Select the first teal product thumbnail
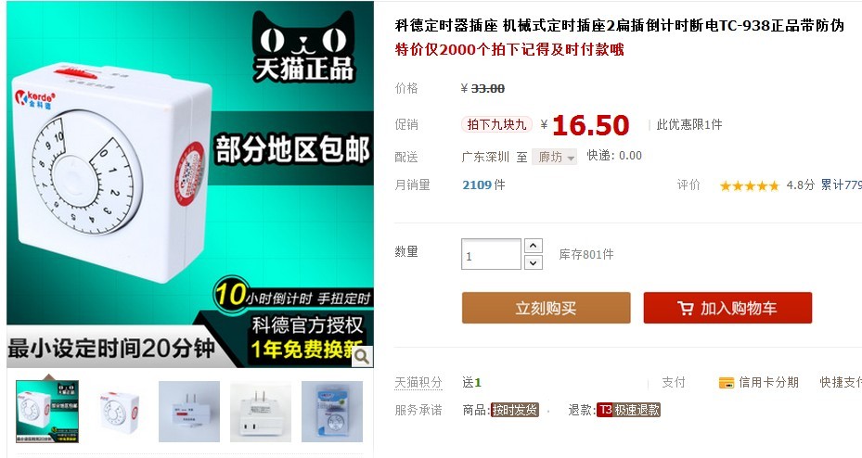The height and width of the screenshot is (458, 862). (47, 412)
